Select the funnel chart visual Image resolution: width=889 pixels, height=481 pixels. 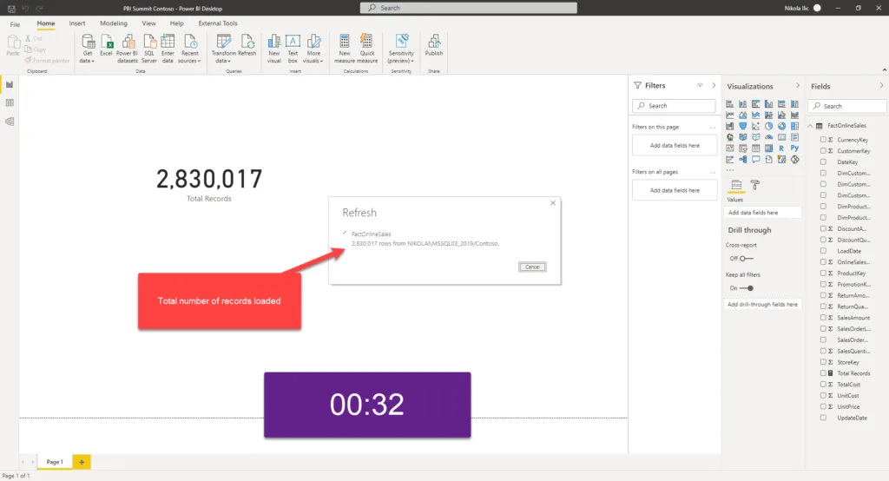(x=743, y=126)
